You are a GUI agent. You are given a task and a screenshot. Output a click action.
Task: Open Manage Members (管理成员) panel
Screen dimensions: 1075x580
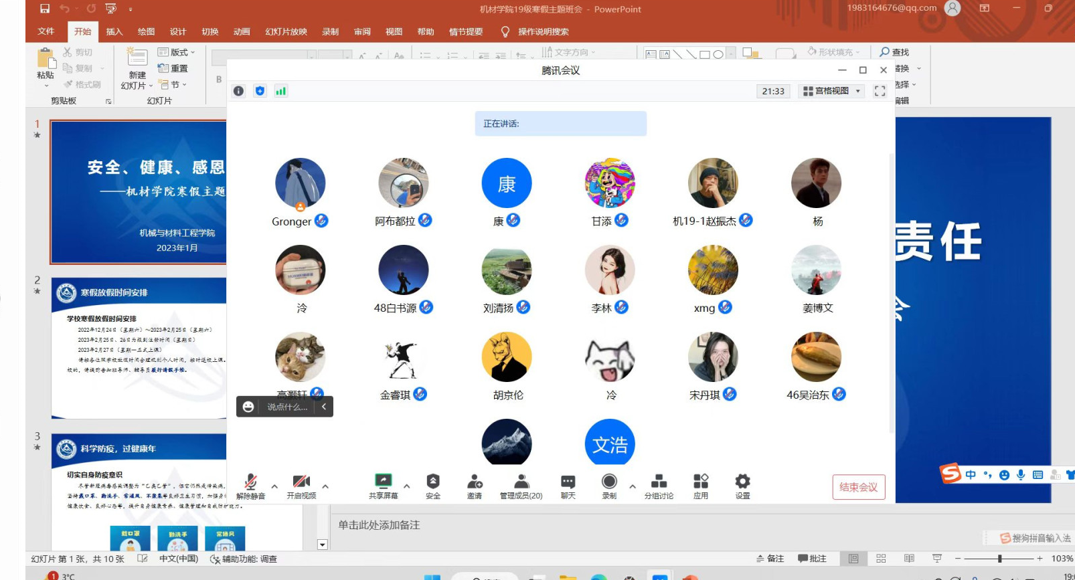click(521, 482)
